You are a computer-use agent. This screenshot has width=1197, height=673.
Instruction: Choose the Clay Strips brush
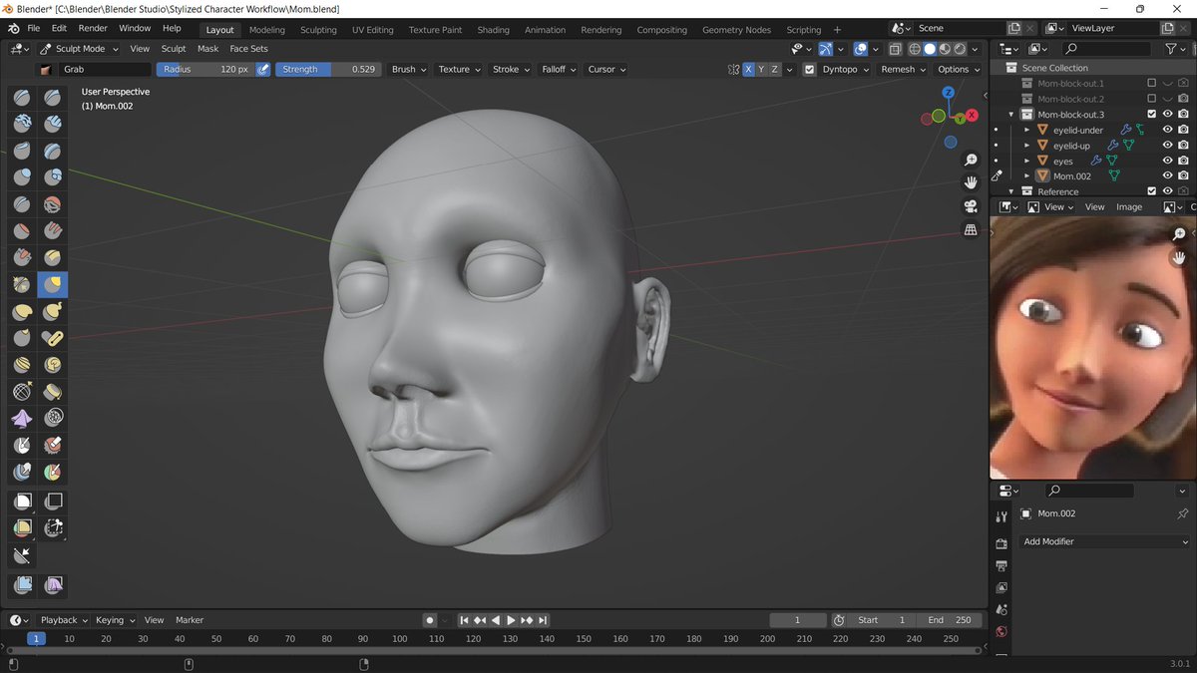pos(53,124)
